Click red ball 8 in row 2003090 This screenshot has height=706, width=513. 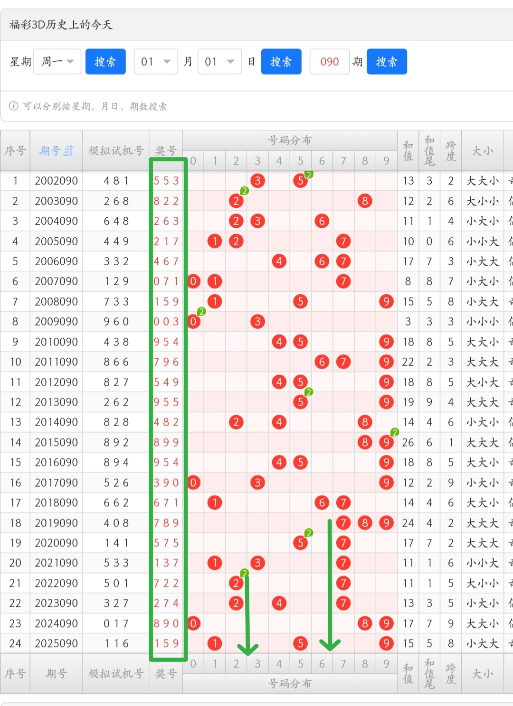click(x=365, y=201)
